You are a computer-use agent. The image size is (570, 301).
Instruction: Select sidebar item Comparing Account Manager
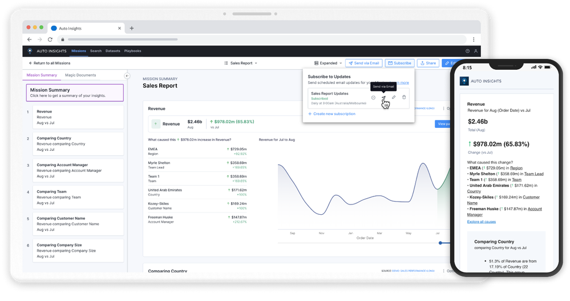tap(78, 170)
